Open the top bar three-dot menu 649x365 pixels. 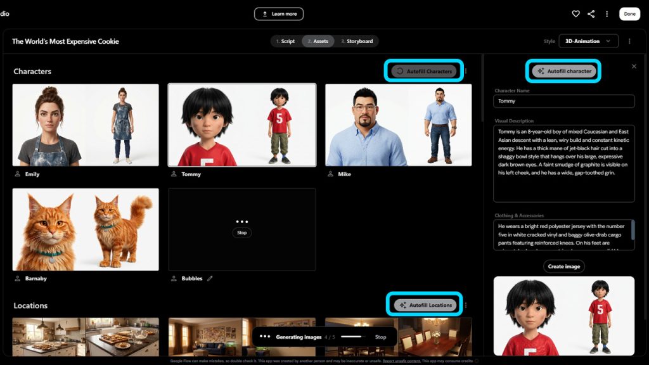[607, 14]
